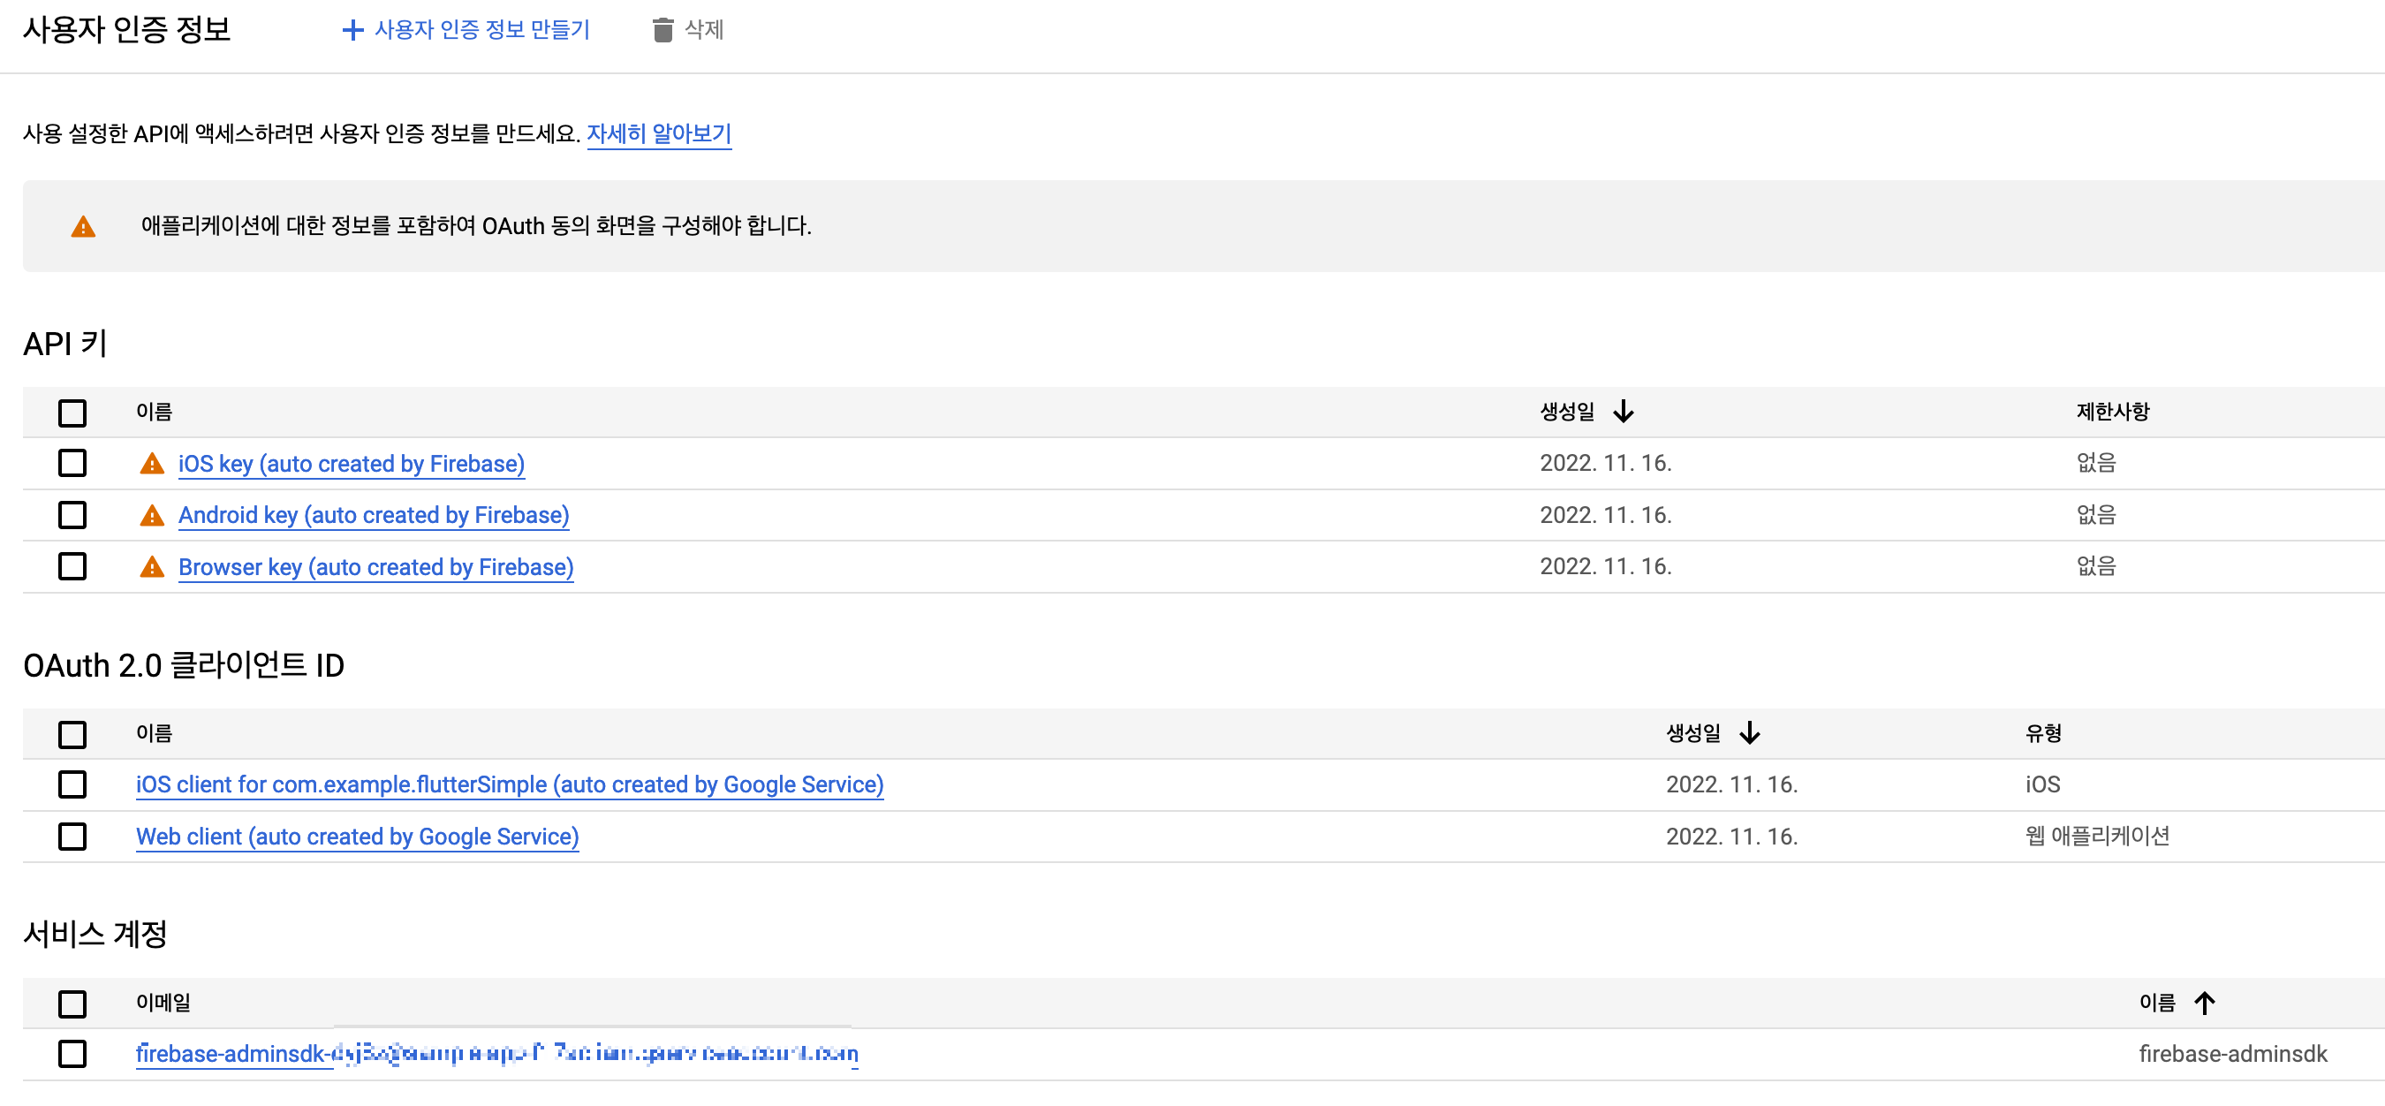Check the iOS key row checkbox
The image size is (2385, 1106).
(72, 463)
